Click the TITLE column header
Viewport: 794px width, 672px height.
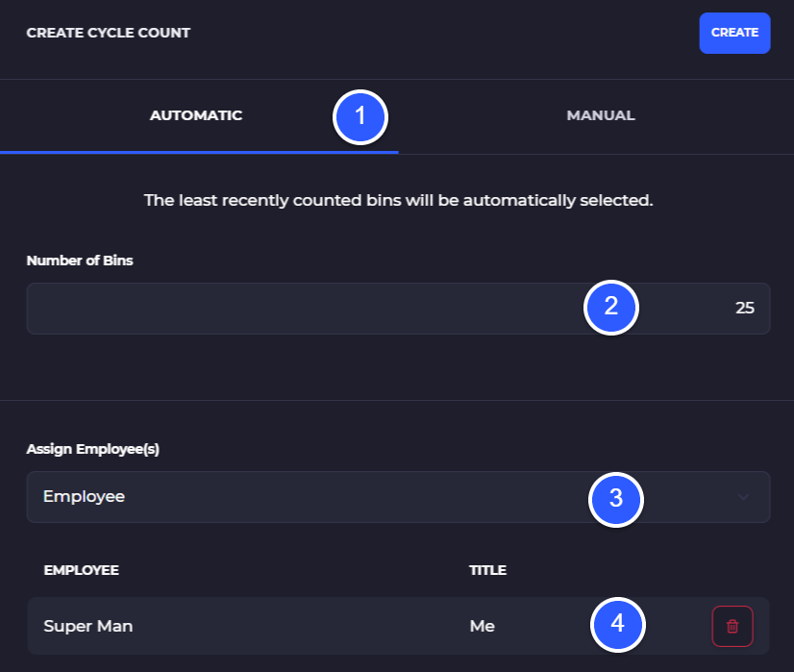tap(487, 570)
